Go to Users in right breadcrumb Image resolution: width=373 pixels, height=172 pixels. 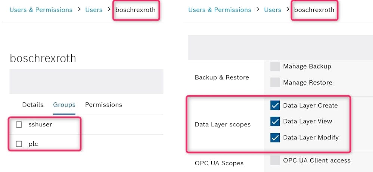point(273,10)
